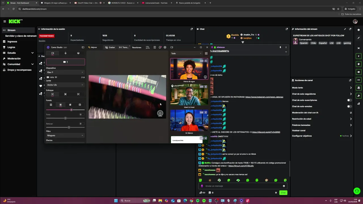Open the Filtro Ninguno dropdown
Viewport: 363px width, 204px height.
[65, 135]
